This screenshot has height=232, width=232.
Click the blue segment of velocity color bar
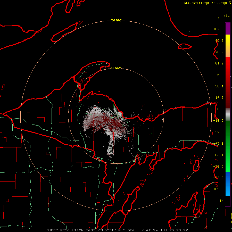pyautogui.click(x=228, y=184)
